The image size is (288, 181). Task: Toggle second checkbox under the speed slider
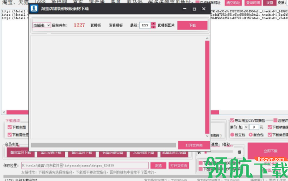tap(200, 169)
